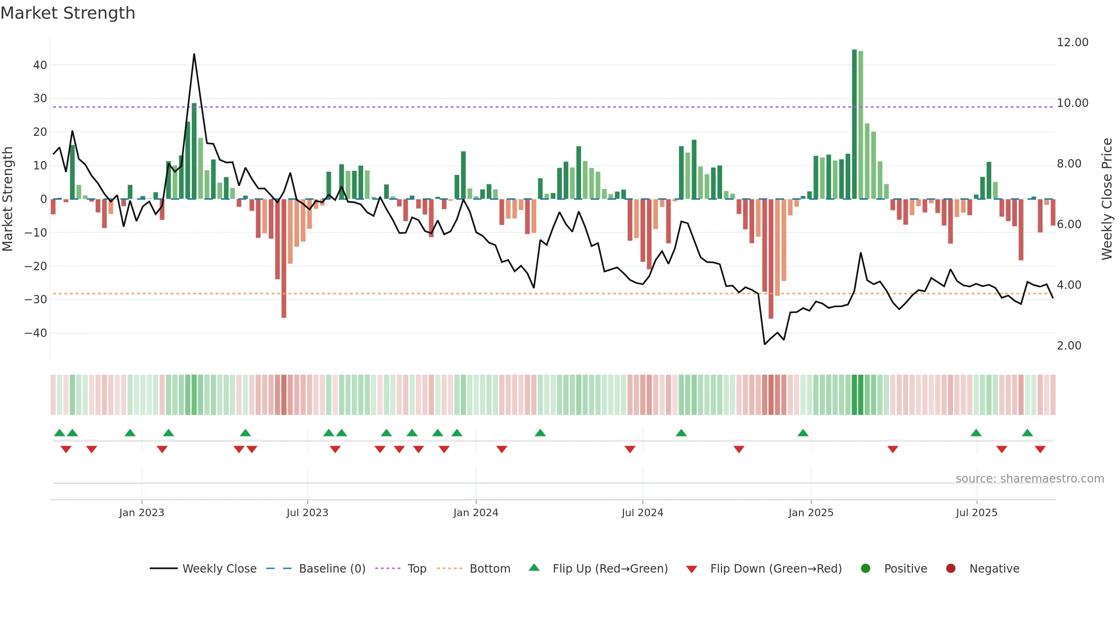Click the last flip-down triangle on the far right
The image size is (1120, 630).
point(1040,449)
